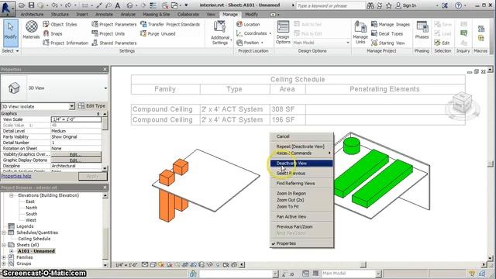Open Decal Types
Screen dimensions: 496x279
click(387, 33)
